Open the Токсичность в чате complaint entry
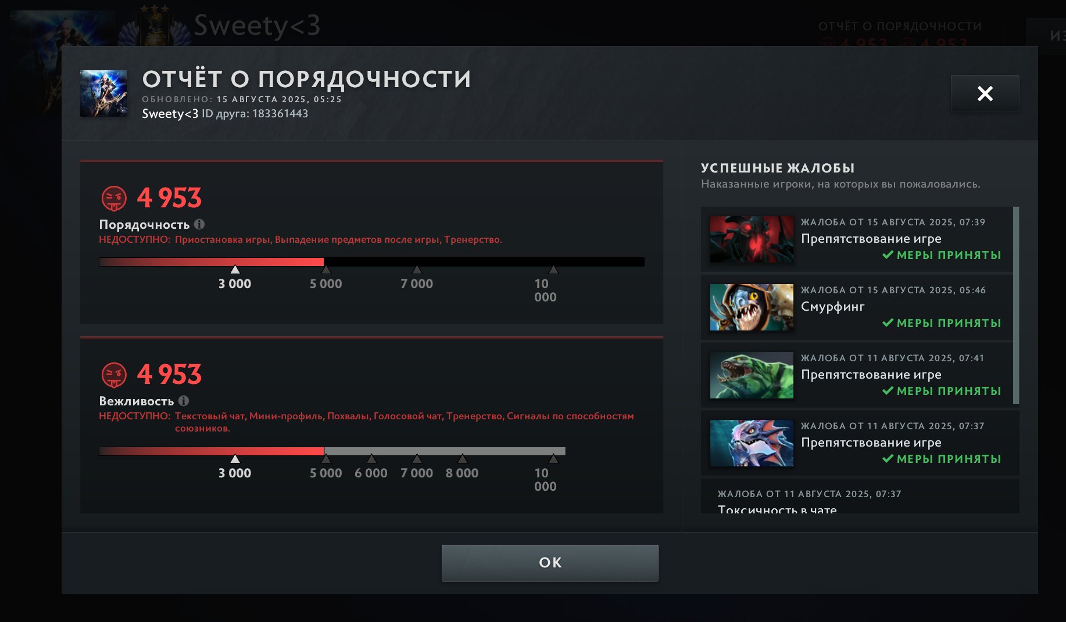The image size is (1066, 622). point(860,497)
